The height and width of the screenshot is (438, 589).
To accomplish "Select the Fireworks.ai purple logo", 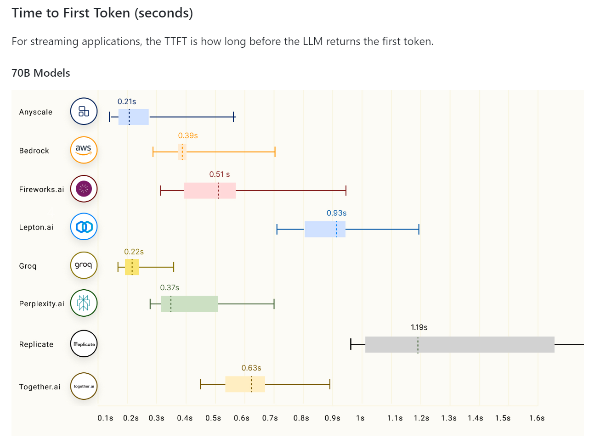I will click(84, 189).
